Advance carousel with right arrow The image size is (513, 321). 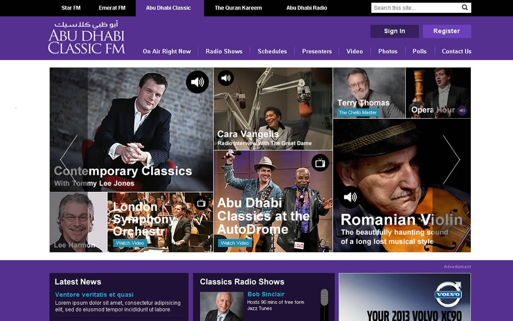click(x=452, y=159)
